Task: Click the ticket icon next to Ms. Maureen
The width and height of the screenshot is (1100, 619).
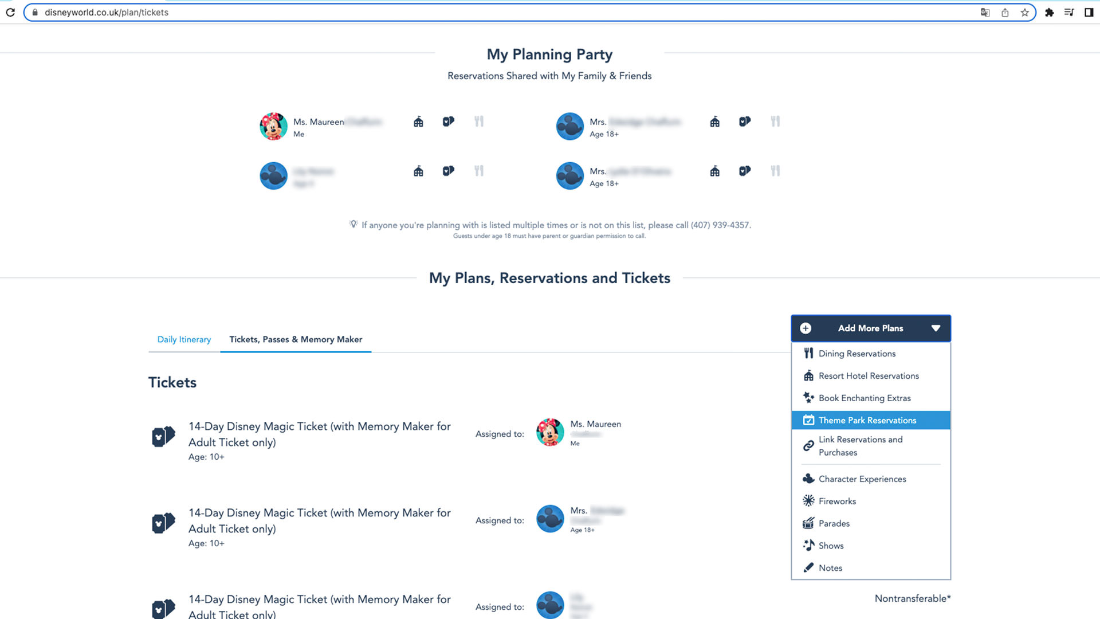Action: pos(449,122)
